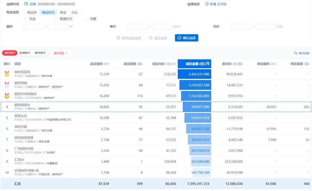Switch to 项目排行 ranking tab
Viewport: 312px width, 191px height.
tap(10, 53)
